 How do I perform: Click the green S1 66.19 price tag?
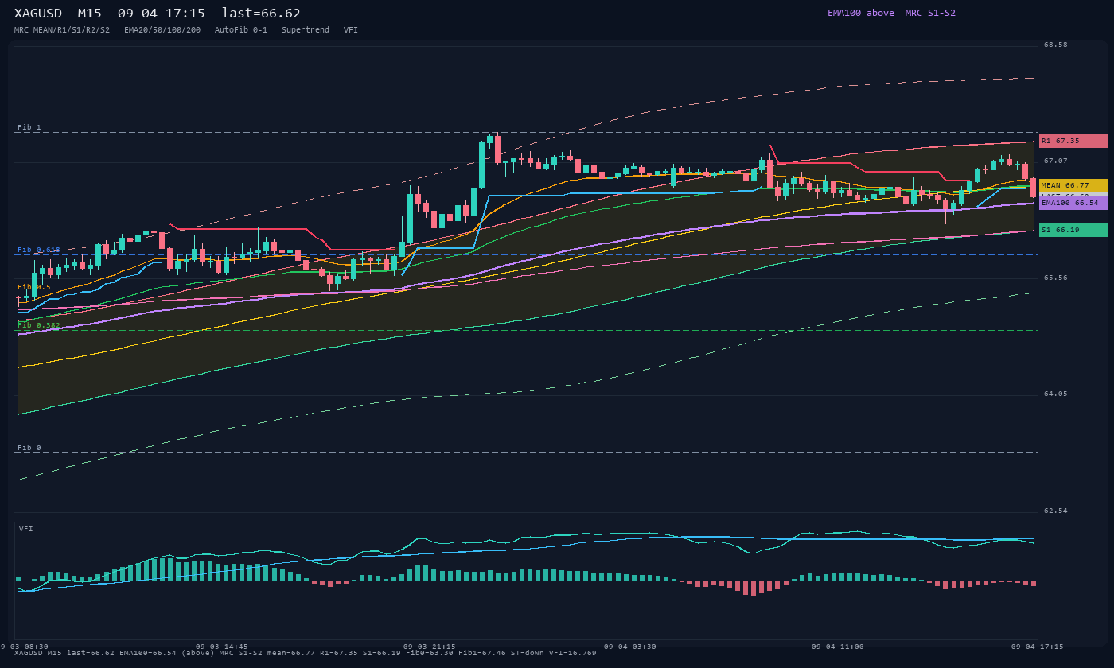click(1073, 230)
